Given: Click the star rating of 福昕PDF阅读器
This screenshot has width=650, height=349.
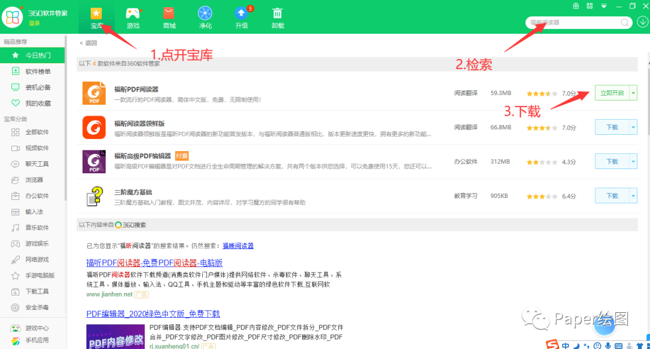Looking at the screenshot, I should (x=542, y=94).
